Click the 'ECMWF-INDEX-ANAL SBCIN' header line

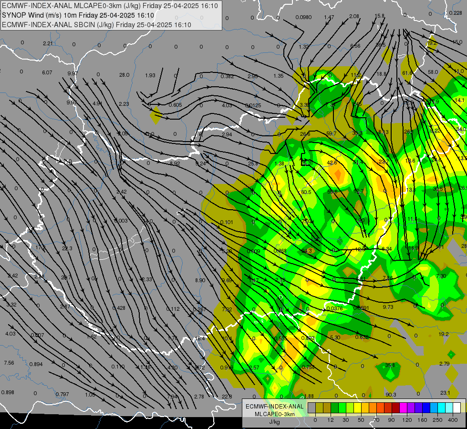tap(96, 25)
